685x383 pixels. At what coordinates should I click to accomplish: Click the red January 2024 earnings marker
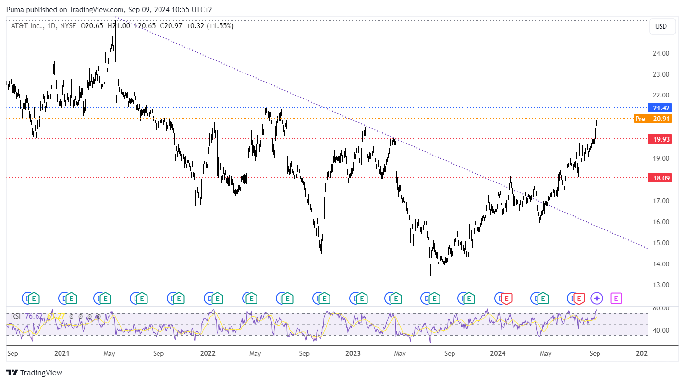(507, 299)
